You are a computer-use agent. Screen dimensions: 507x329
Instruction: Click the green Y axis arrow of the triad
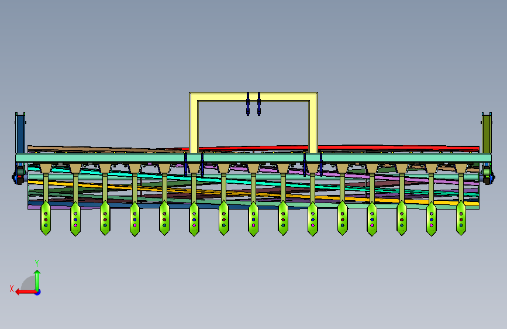pos(37,281)
